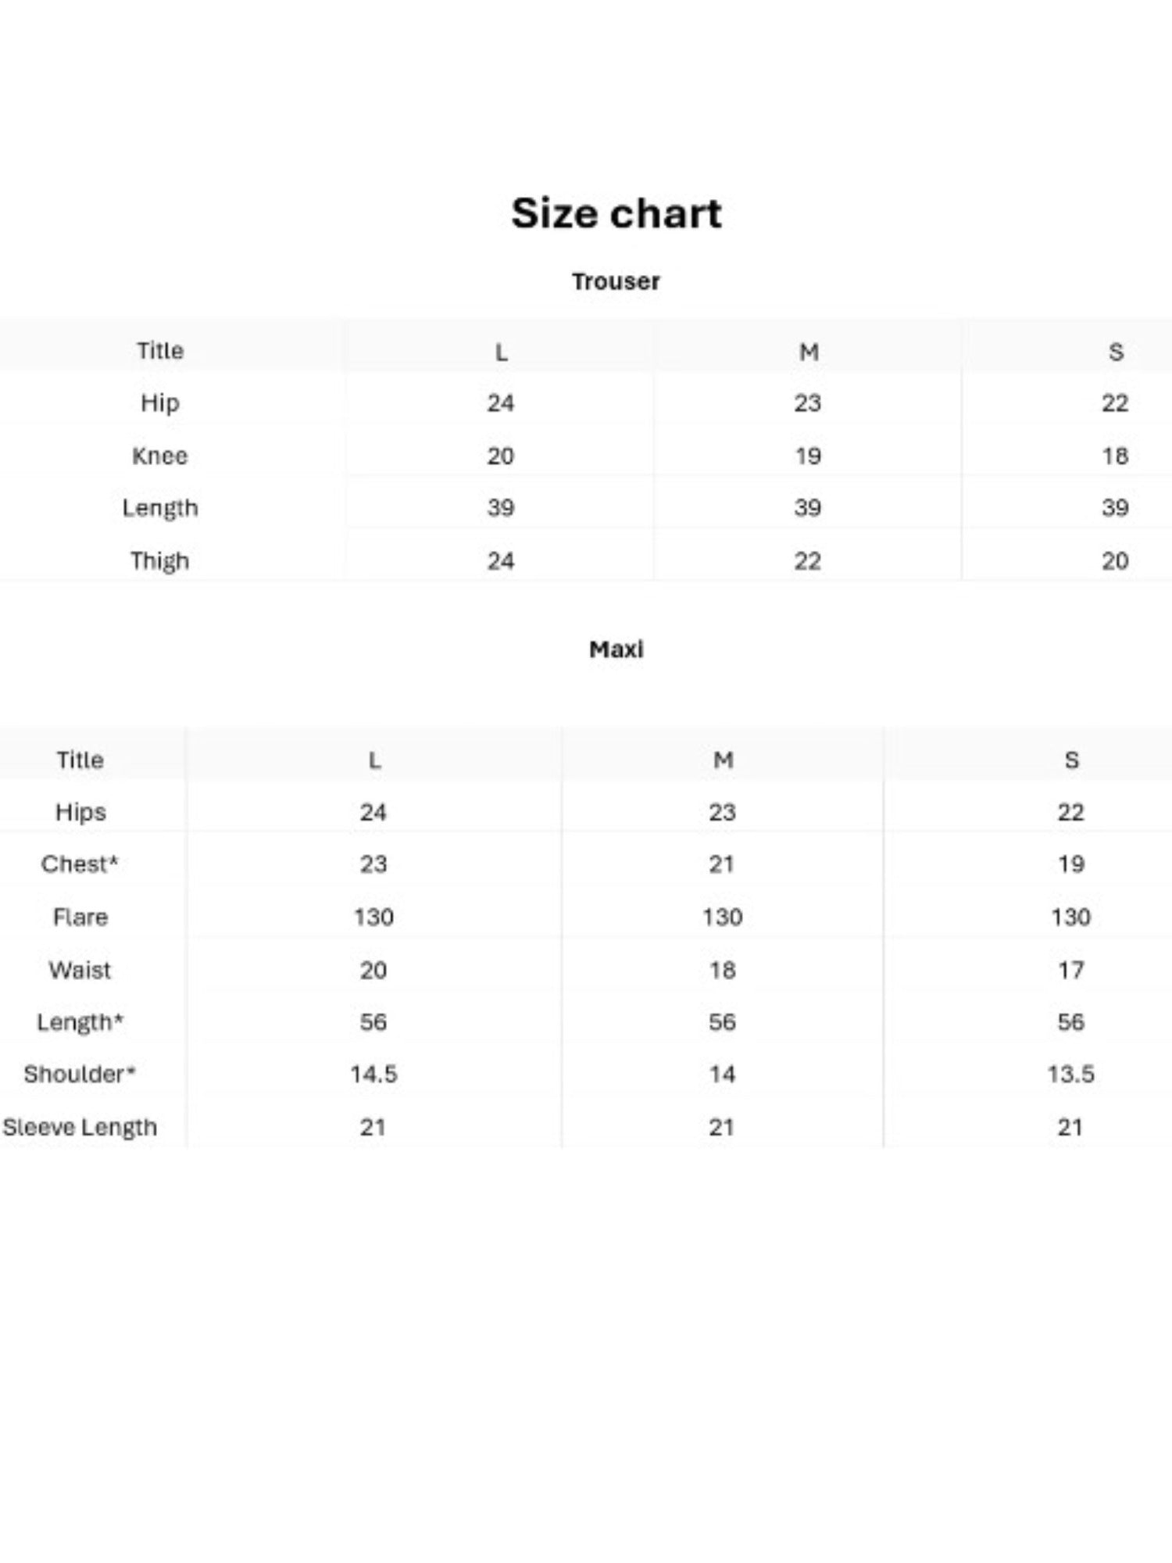Click the Sleeve Length row label

(x=80, y=1127)
